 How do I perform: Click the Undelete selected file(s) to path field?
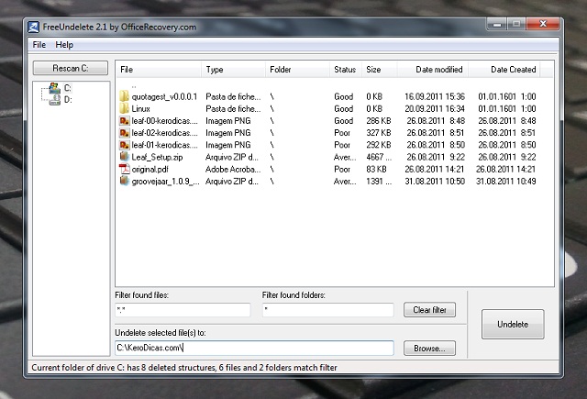[255, 348]
